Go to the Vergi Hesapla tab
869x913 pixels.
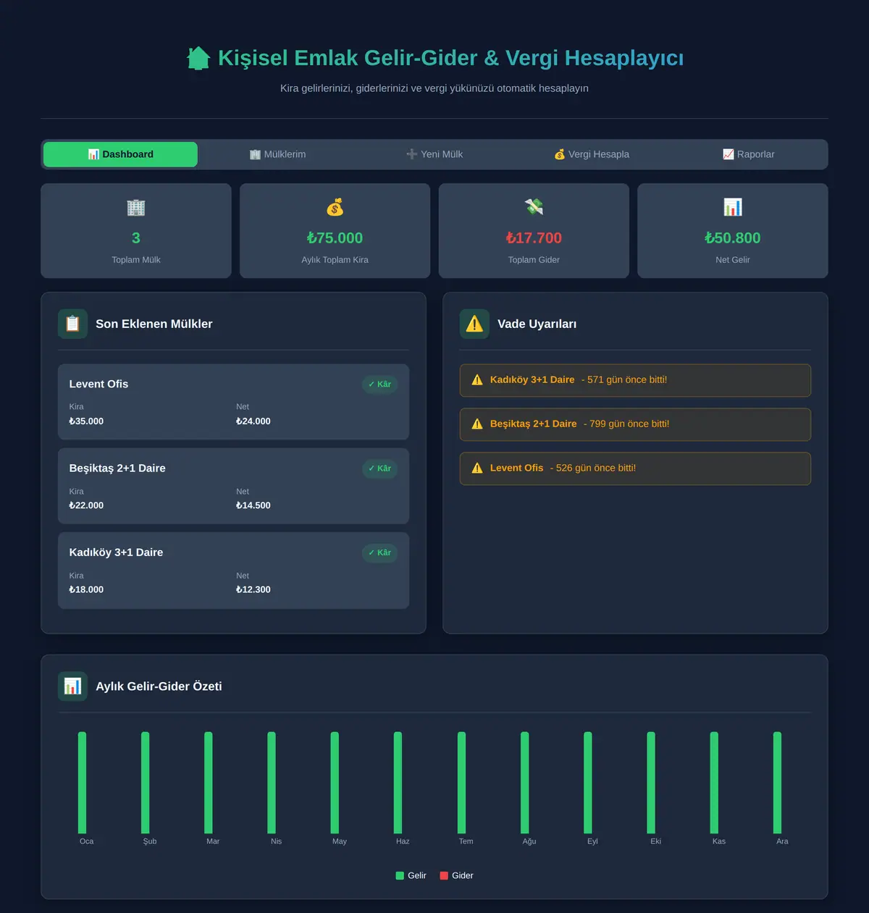point(592,154)
